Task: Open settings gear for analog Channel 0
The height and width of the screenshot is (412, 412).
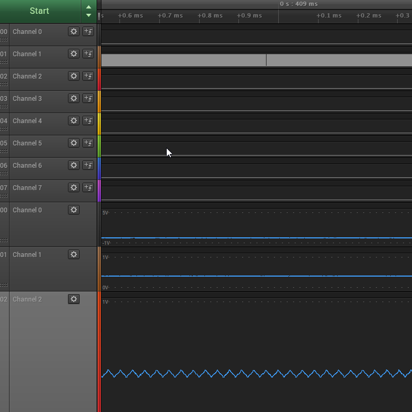Action: pos(74,210)
